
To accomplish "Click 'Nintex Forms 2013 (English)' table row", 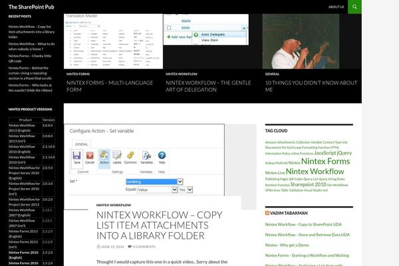I will [31, 234].
